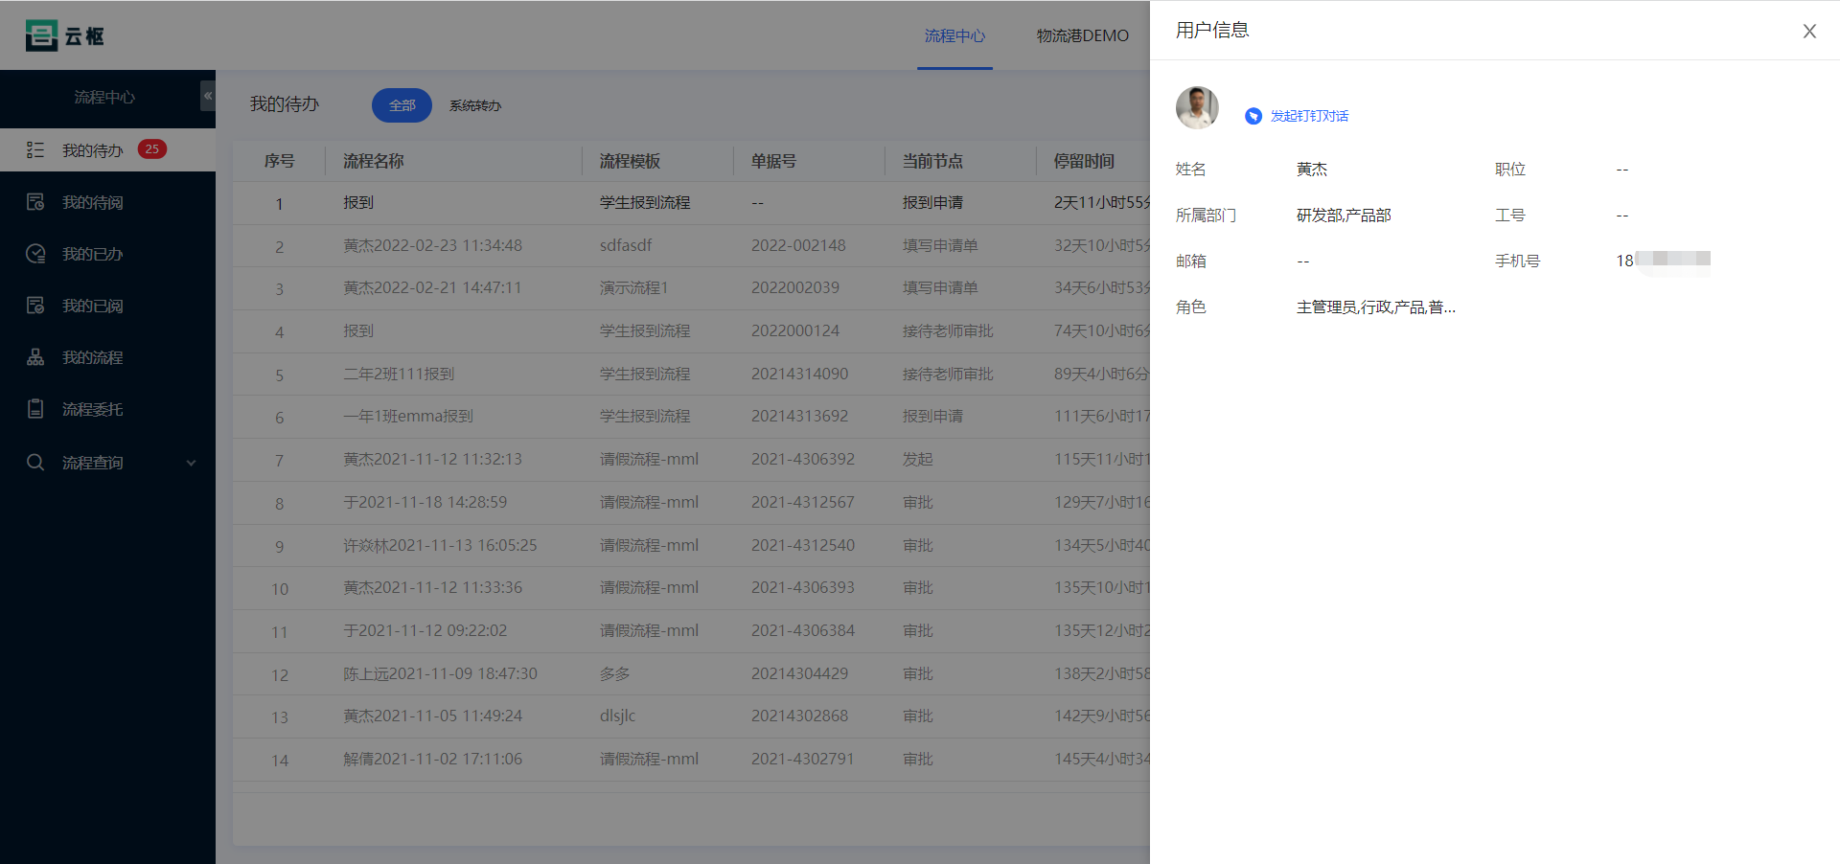Click the 我的流程 hierarchy icon
The width and height of the screenshot is (1840, 864).
35,357
